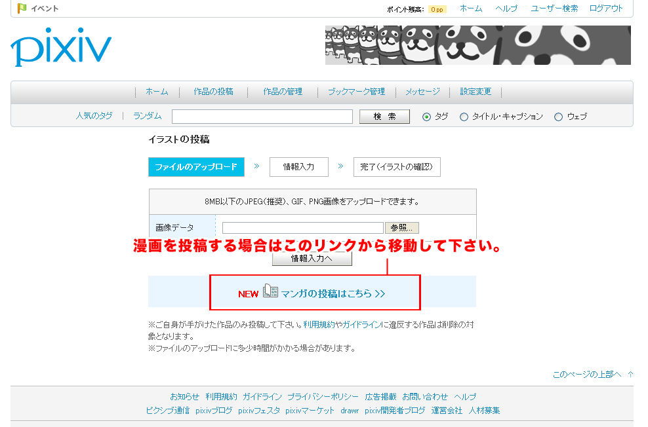
Task: Open ヘルプ in the top bar
Action: tap(506, 9)
